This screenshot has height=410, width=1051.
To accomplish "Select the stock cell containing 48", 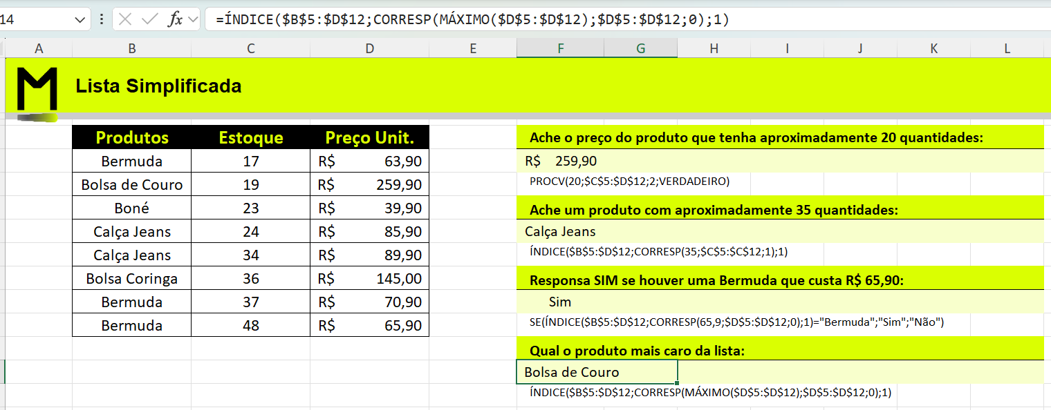I will [251, 326].
